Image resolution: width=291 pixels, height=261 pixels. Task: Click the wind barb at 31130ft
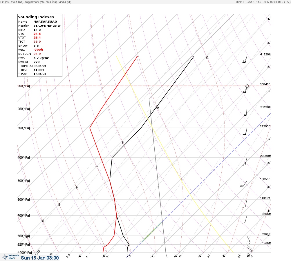click(245, 113)
